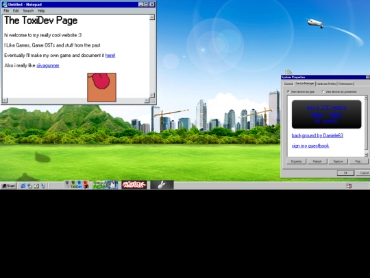370x278 pixels.
Task: Click the red tongue image
Action: (x=101, y=87)
